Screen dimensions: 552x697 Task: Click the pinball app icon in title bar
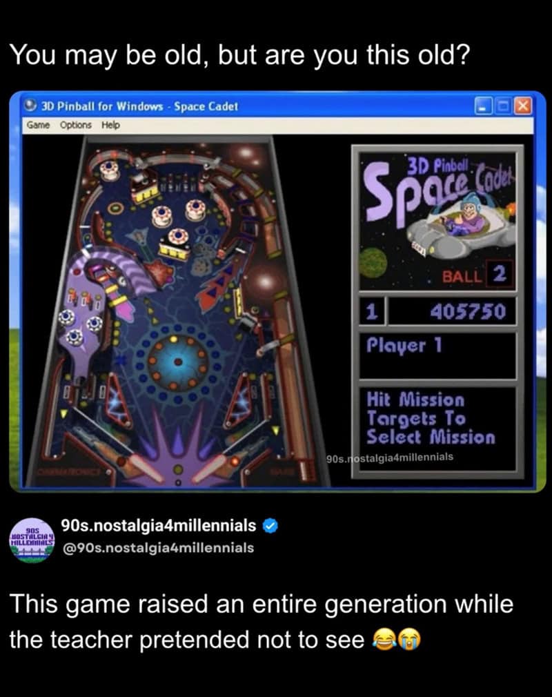click(x=30, y=106)
